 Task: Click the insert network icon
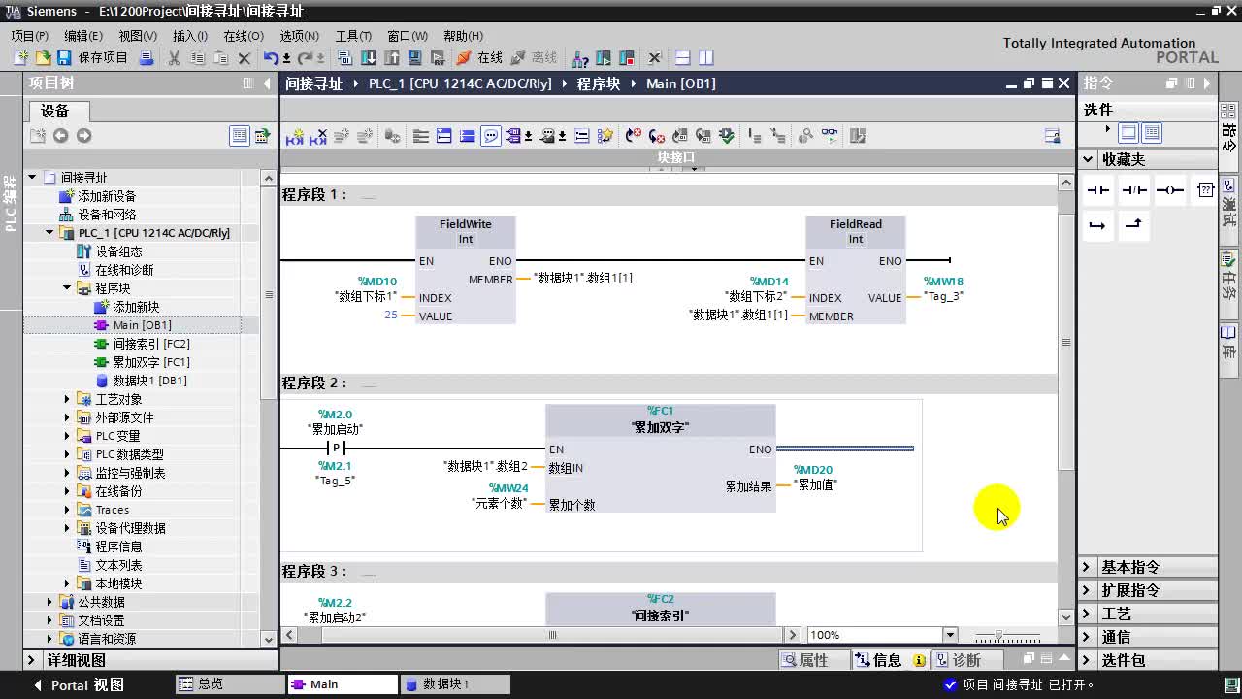pos(294,137)
